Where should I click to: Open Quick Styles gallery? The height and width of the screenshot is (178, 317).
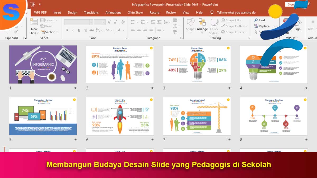point(214,26)
